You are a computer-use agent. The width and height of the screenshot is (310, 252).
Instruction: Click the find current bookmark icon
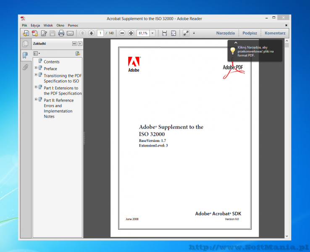point(78,53)
